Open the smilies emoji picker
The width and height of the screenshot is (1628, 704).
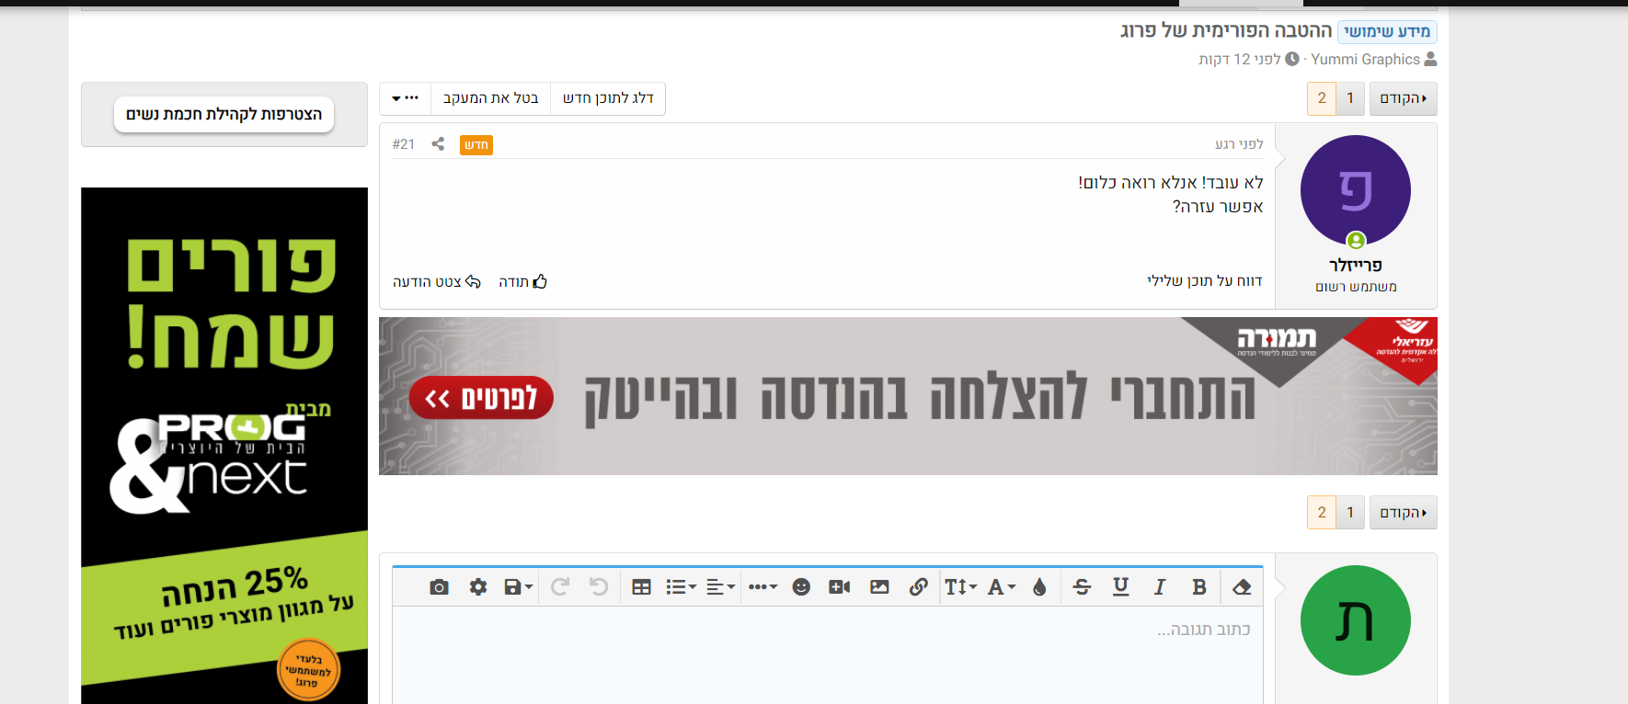801,587
